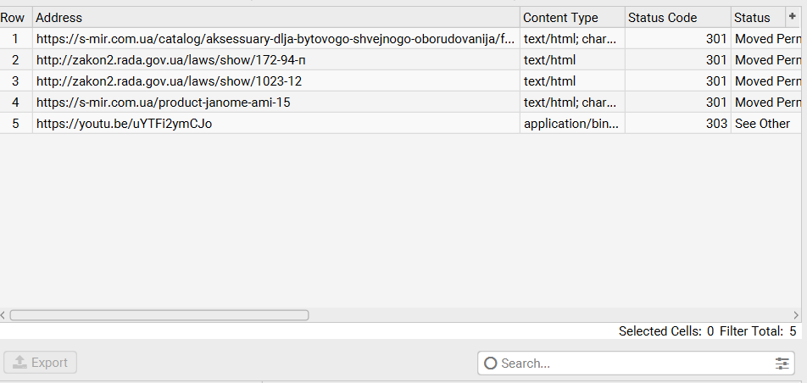
Task: Click the plus icon to add columns
Action: (792, 16)
